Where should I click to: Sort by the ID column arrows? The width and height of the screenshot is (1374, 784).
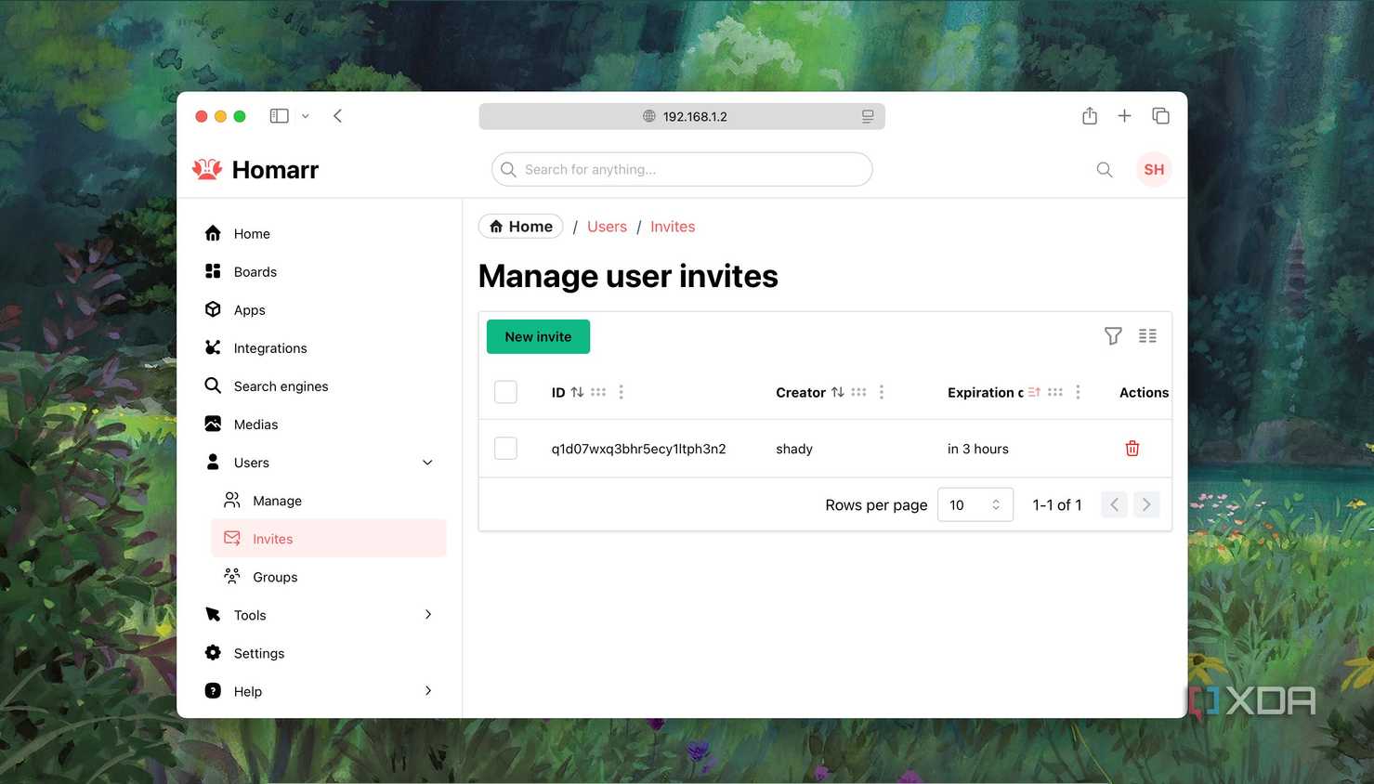[x=577, y=392]
